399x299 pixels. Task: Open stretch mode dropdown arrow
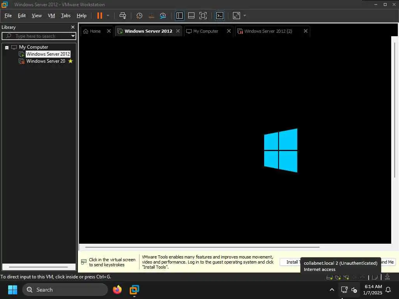point(245,16)
